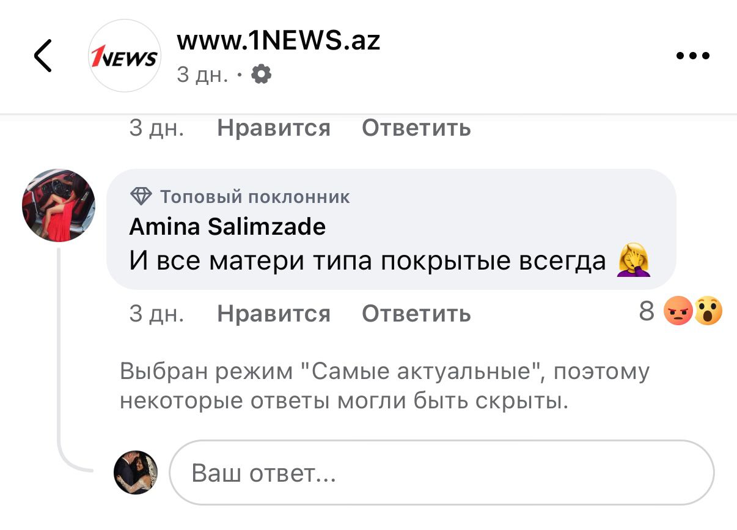The image size is (737, 530).
Task: Open the three-dot post options menu
Action: click(x=693, y=56)
